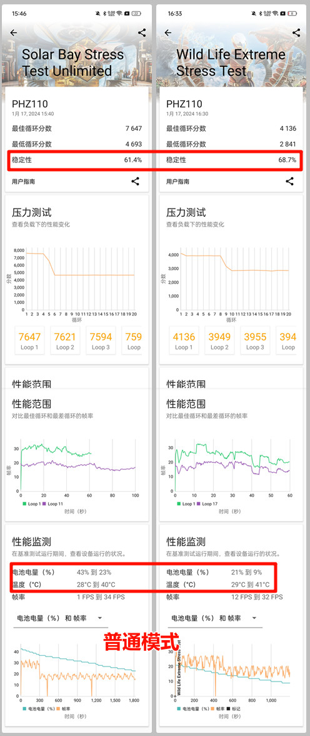The height and width of the screenshot is (736, 310).
Task: Select Loop 1 card showing 7647
Action: (29, 340)
